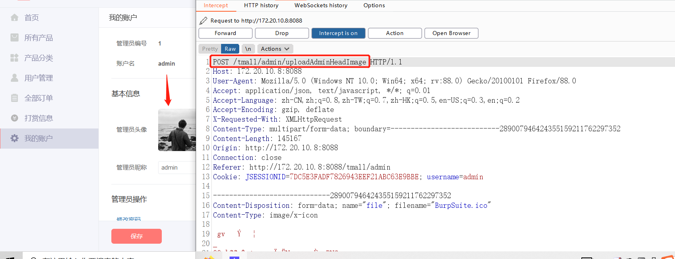Switch to Pretty view

[x=210, y=49]
